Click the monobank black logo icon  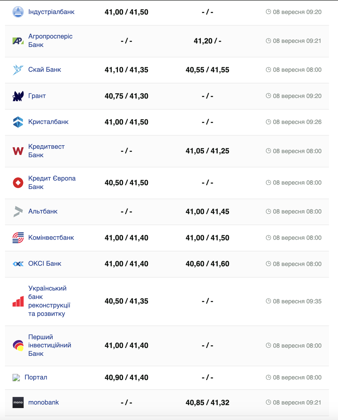click(18, 402)
